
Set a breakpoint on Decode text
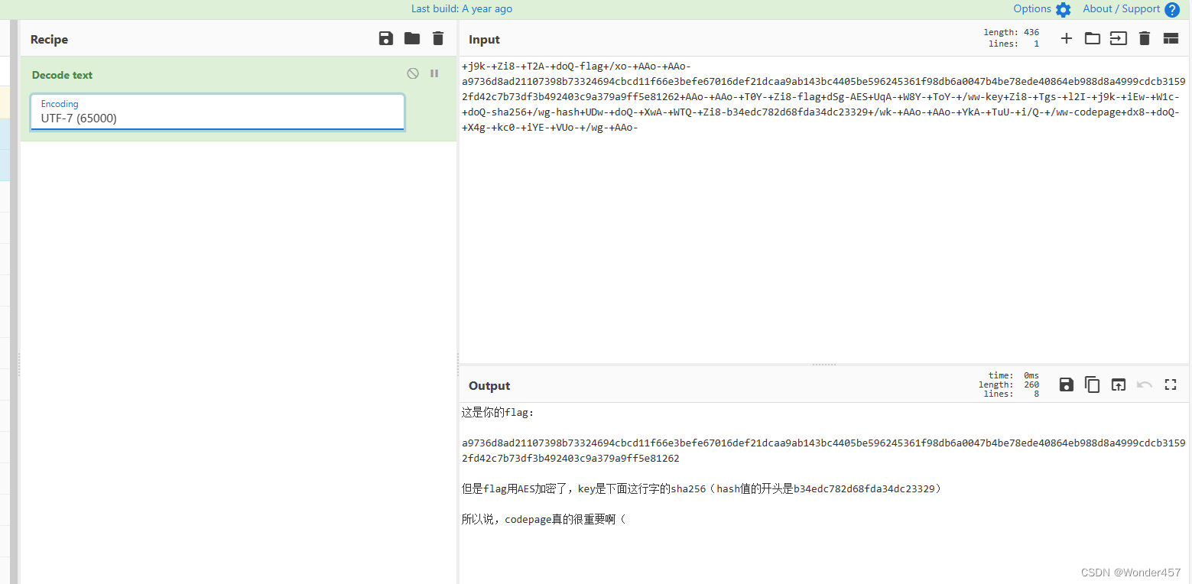pyautogui.click(x=434, y=73)
